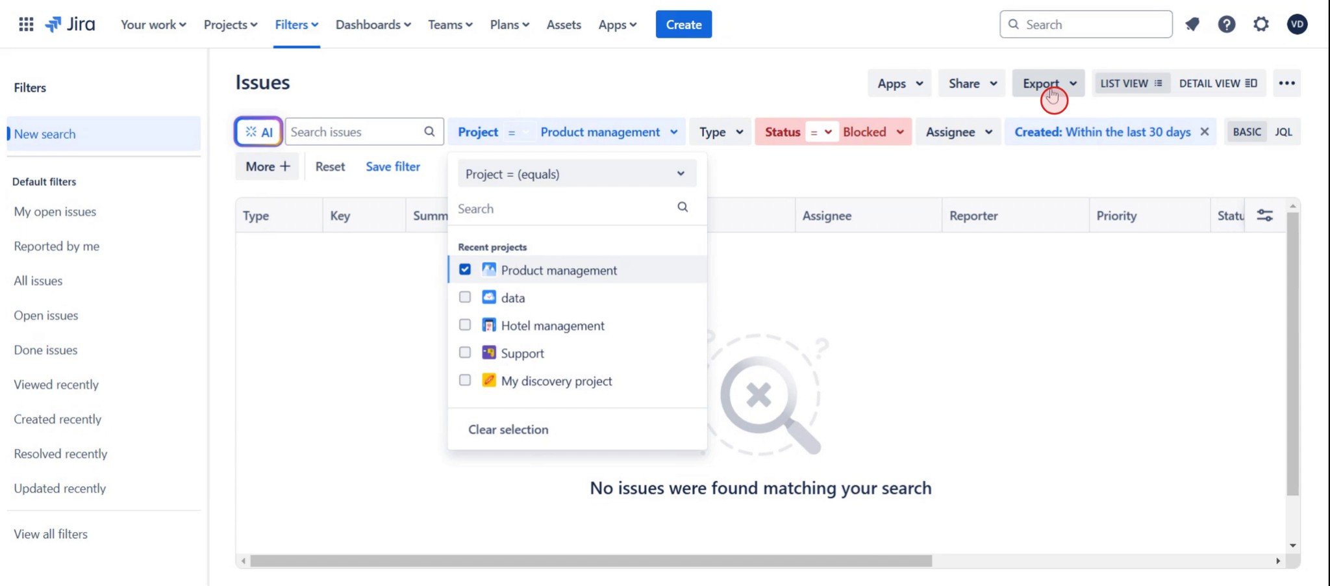Open the Project equals operator dropdown
The image size is (1330, 586).
tap(576, 173)
